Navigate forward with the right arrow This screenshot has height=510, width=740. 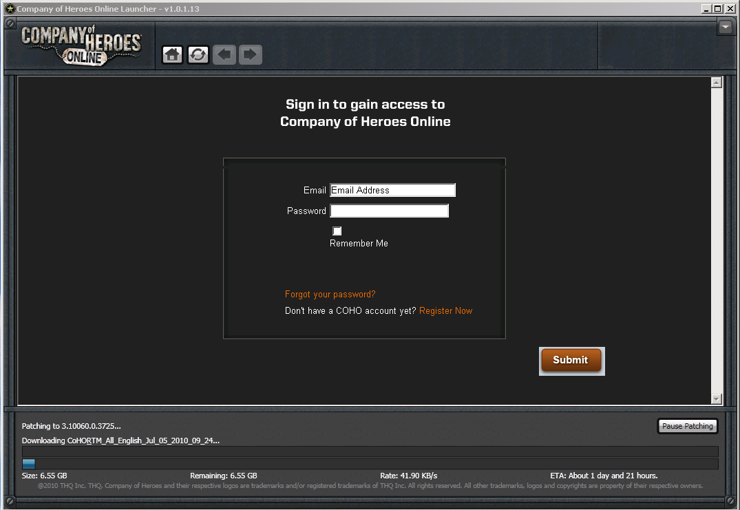250,55
